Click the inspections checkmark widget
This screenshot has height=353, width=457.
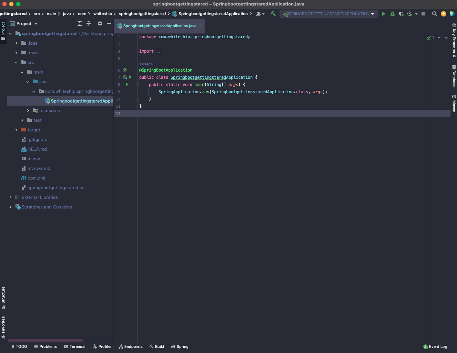point(430,38)
